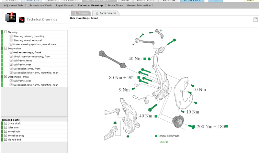
Task: Click the Drive shaft label
Action: 14,124
